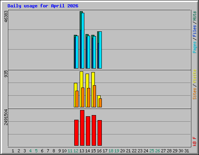Click the yellow visits bar for day 16
Viewport: 199px width, 155px height.
[x=98, y=101]
